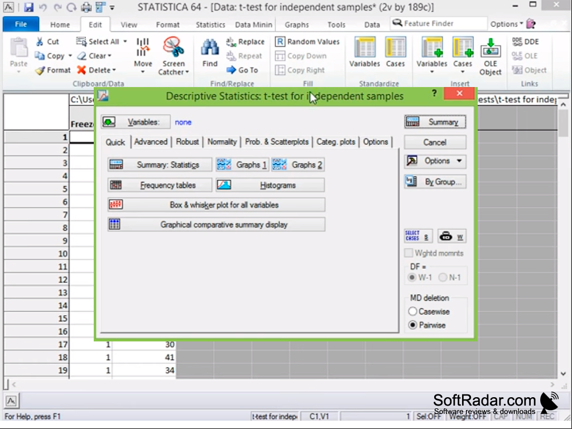Click the Format painter brush icon
This screenshot has height=429, width=572.
pyautogui.click(x=40, y=70)
